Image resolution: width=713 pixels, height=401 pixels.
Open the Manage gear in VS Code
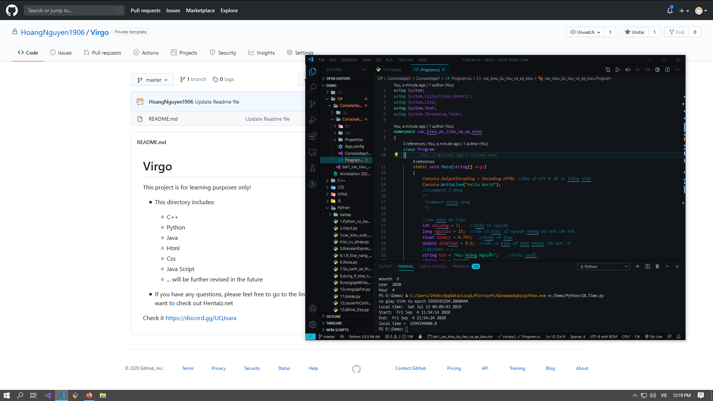pos(313,324)
